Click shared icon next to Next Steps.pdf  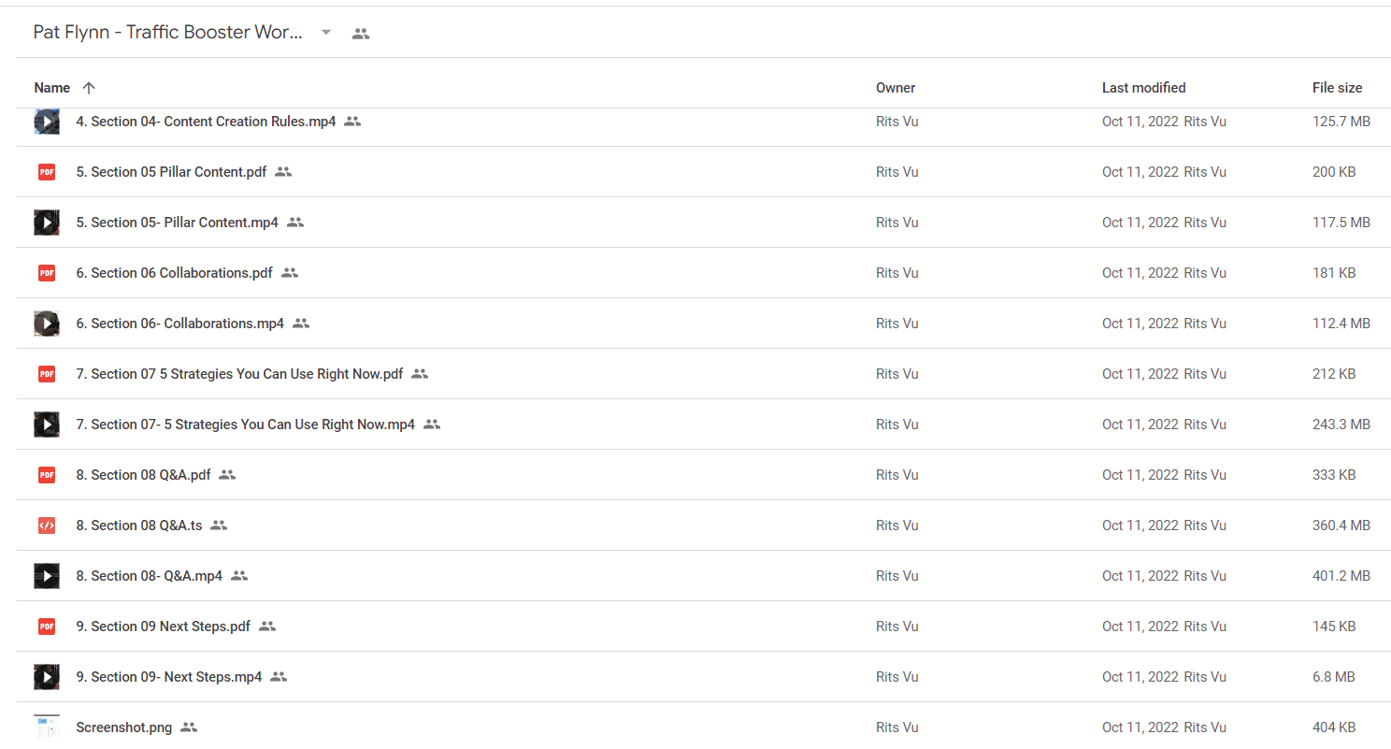coord(267,627)
